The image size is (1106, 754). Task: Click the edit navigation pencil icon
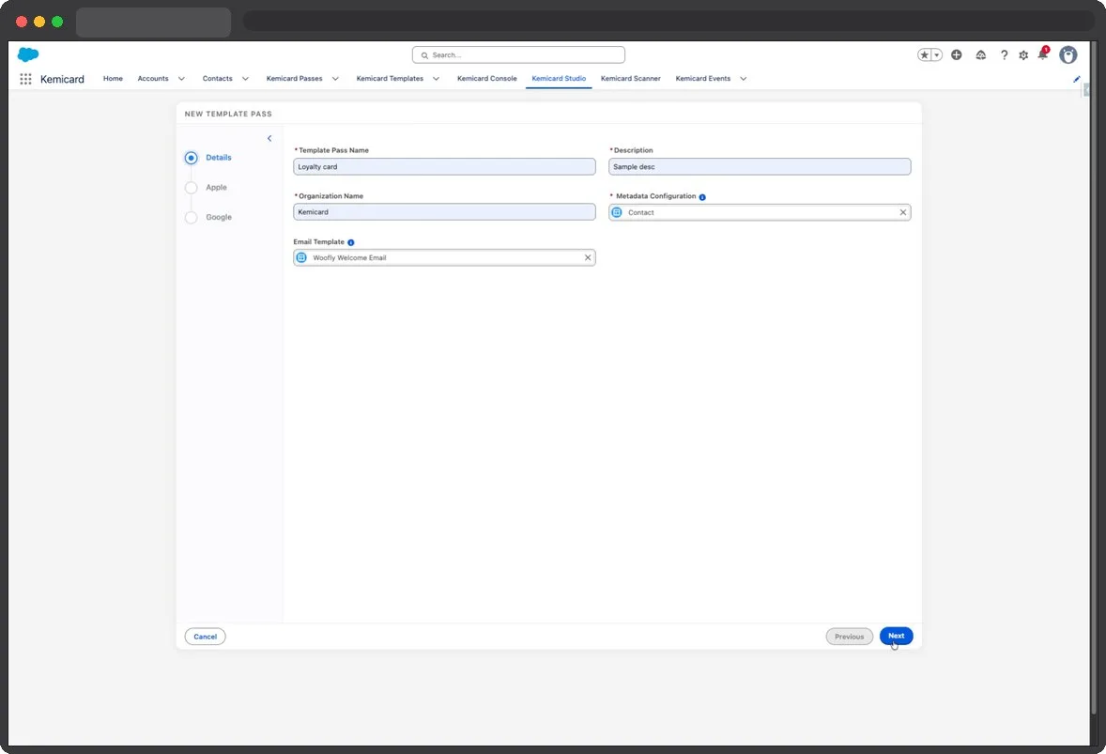(1076, 79)
